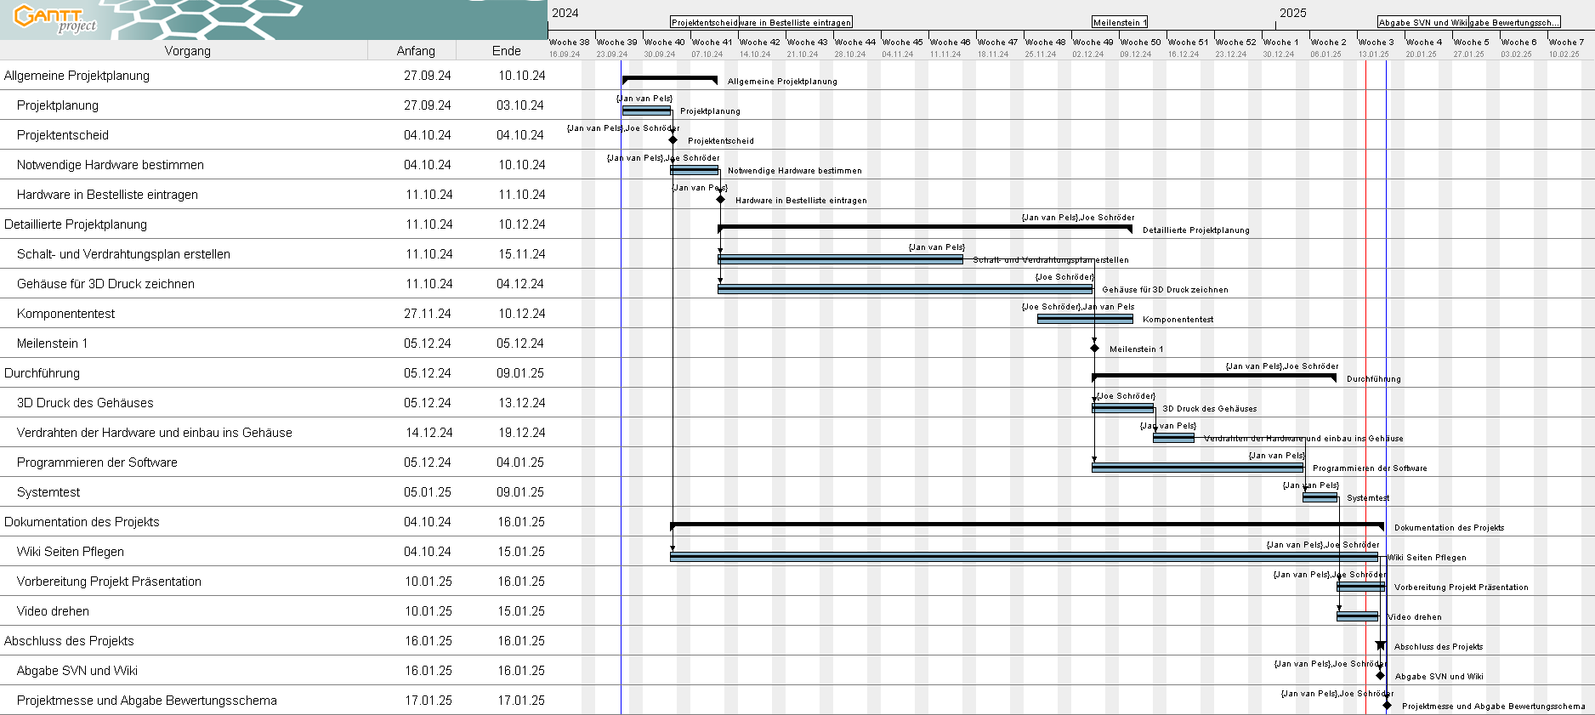This screenshot has width=1595, height=715.
Task: Click the Anfang column header
Action: [x=415, y=51]
